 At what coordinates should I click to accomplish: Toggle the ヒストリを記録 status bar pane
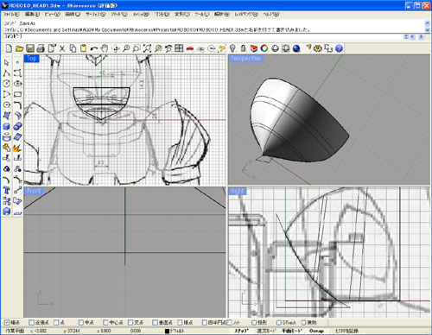click(346, 331)
